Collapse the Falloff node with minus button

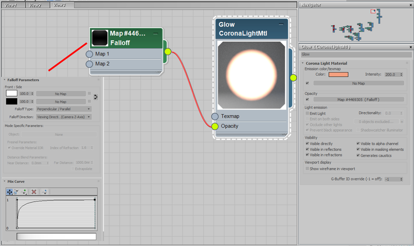[156, 34]
